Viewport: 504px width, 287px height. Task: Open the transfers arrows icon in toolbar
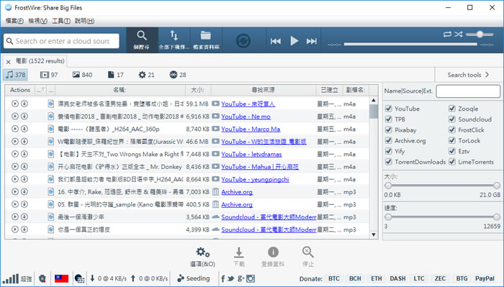click(x=174, y=35)
